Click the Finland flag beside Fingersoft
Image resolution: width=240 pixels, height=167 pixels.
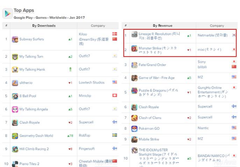pyautogui.click(x=115, y=148)
